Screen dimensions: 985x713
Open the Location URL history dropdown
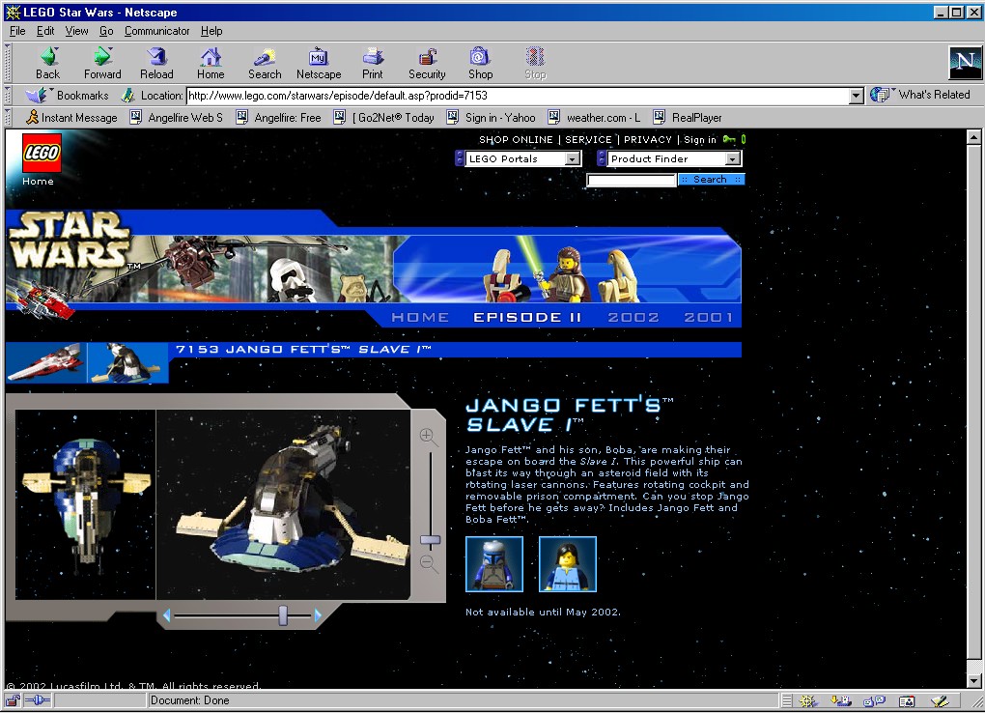pos(857,96)
